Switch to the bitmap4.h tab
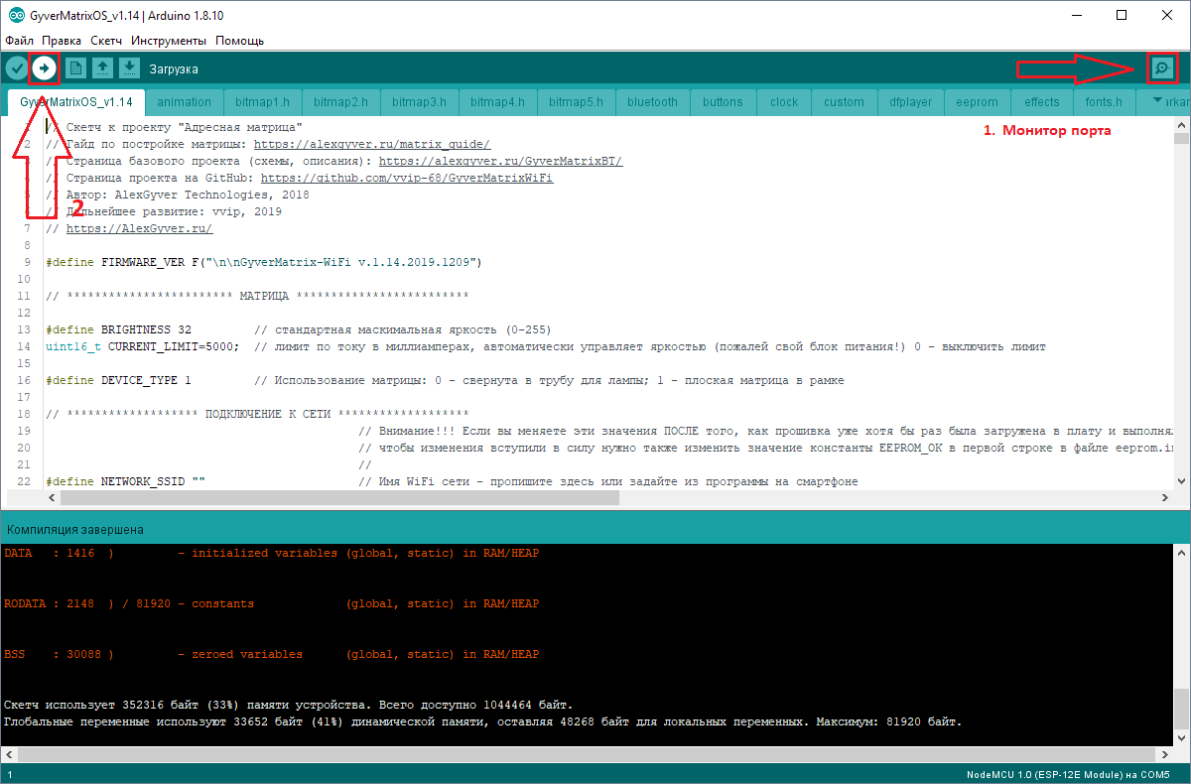The width and height of the screenshot is (1191, 784). 497,102
